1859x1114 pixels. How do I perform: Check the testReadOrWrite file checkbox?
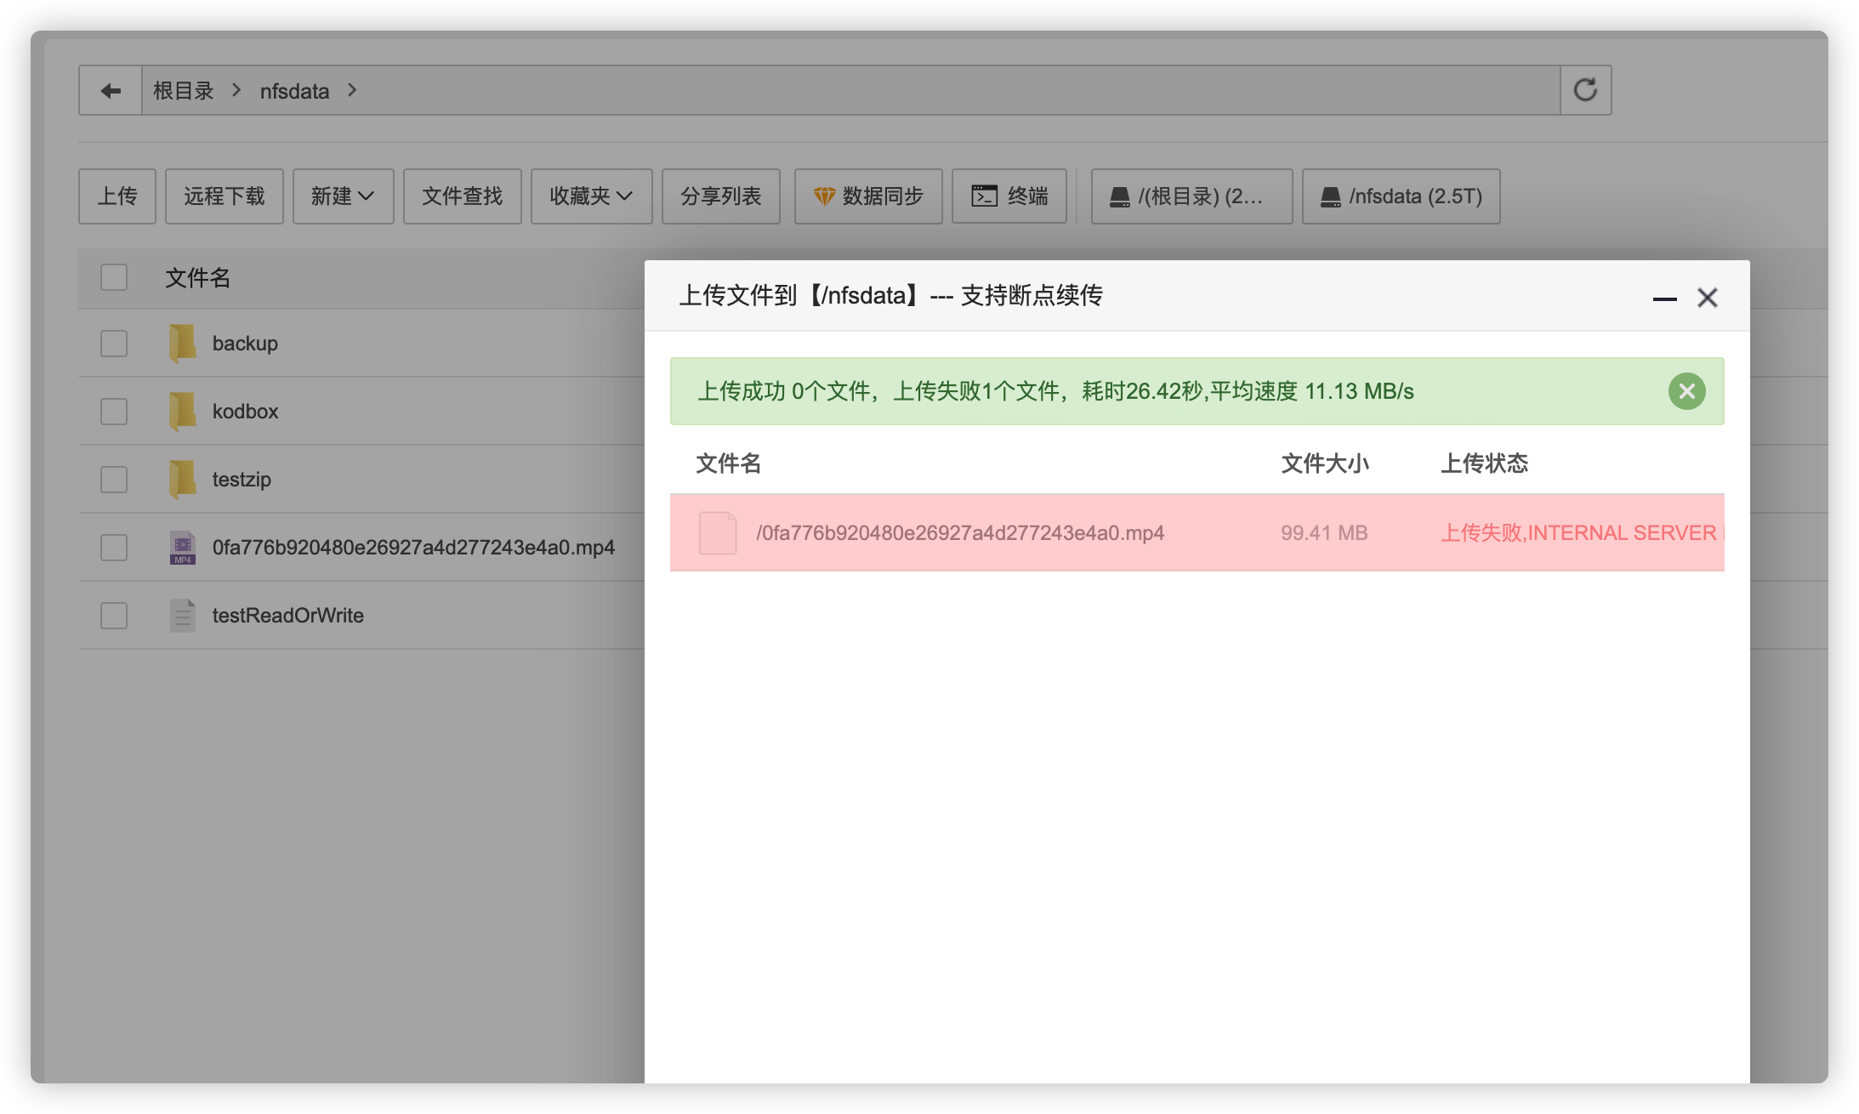[114, 616]
